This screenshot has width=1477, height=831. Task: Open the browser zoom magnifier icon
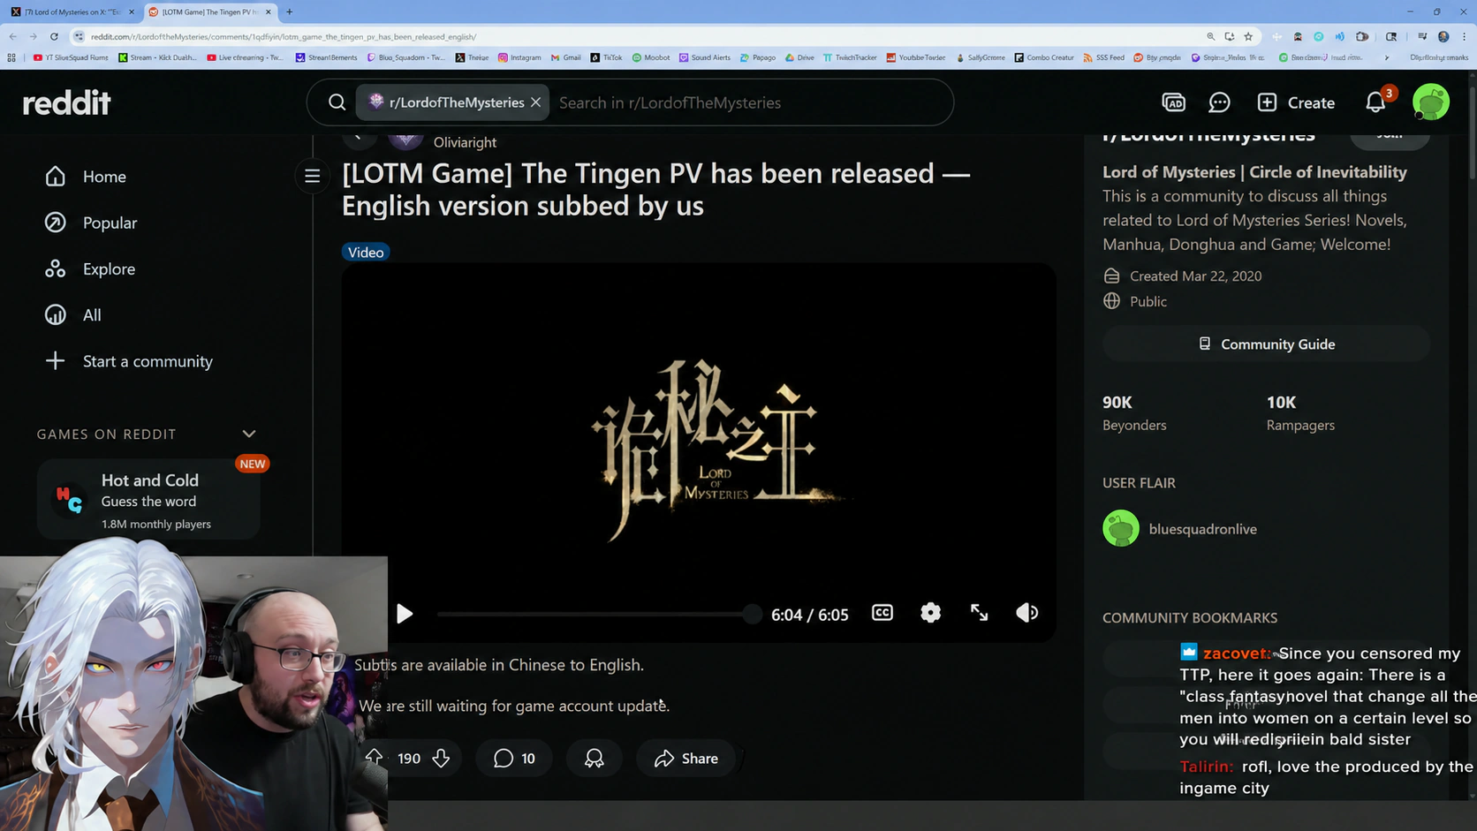(1210, 36)
